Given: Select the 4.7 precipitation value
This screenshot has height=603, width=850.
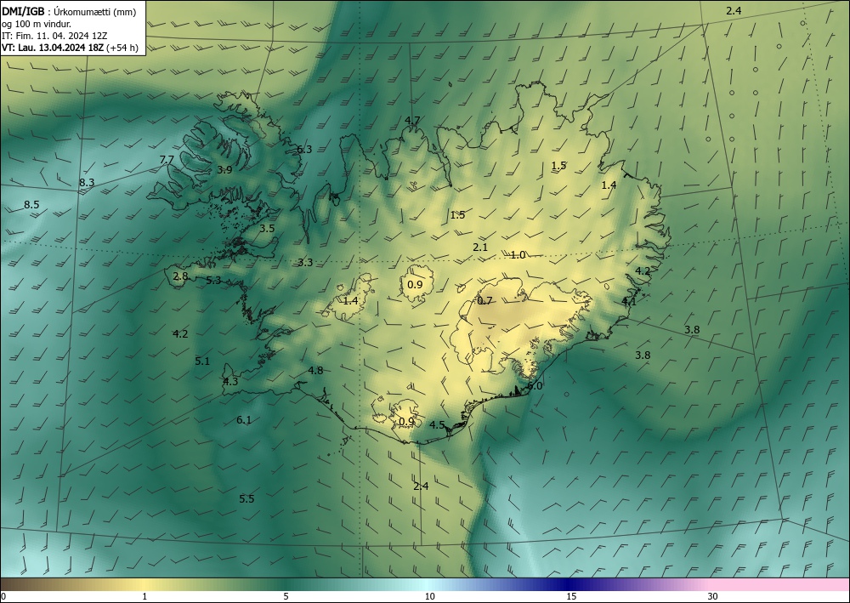Looking at the screenshot, I should click(x=412, y=121).
